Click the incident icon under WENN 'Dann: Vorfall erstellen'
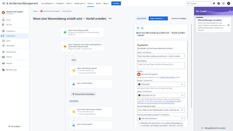This screenshot has width=233, height=131. [74, 84]
